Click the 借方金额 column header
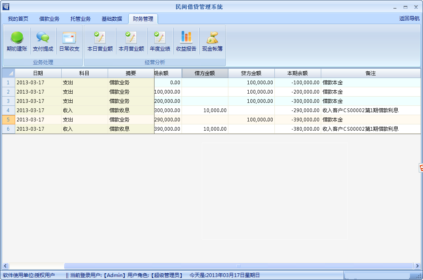Screen dimensions: 423x280 [205, 73]
